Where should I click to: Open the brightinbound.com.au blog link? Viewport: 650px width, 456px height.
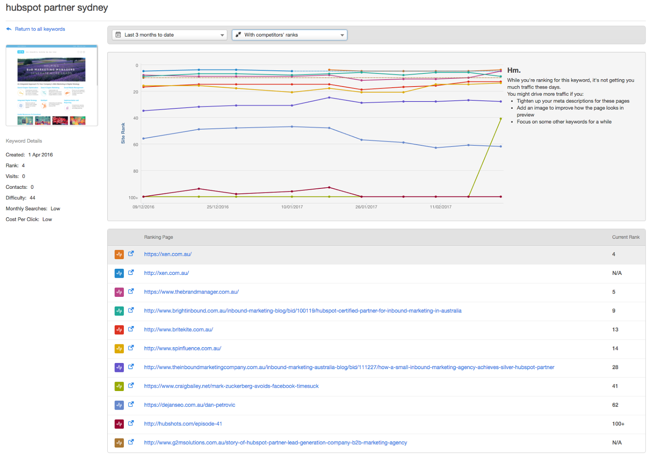coord(303,311)
